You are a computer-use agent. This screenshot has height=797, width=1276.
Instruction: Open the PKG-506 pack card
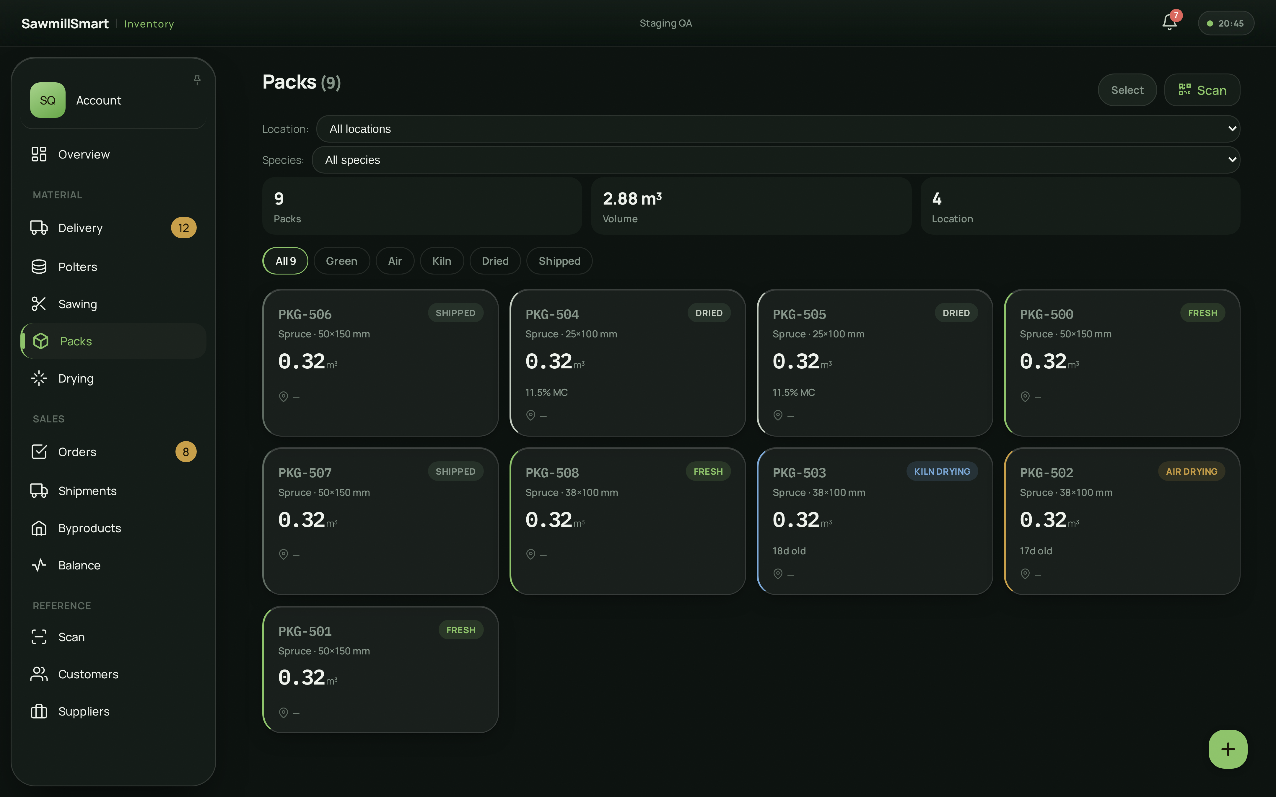(380, 363)
